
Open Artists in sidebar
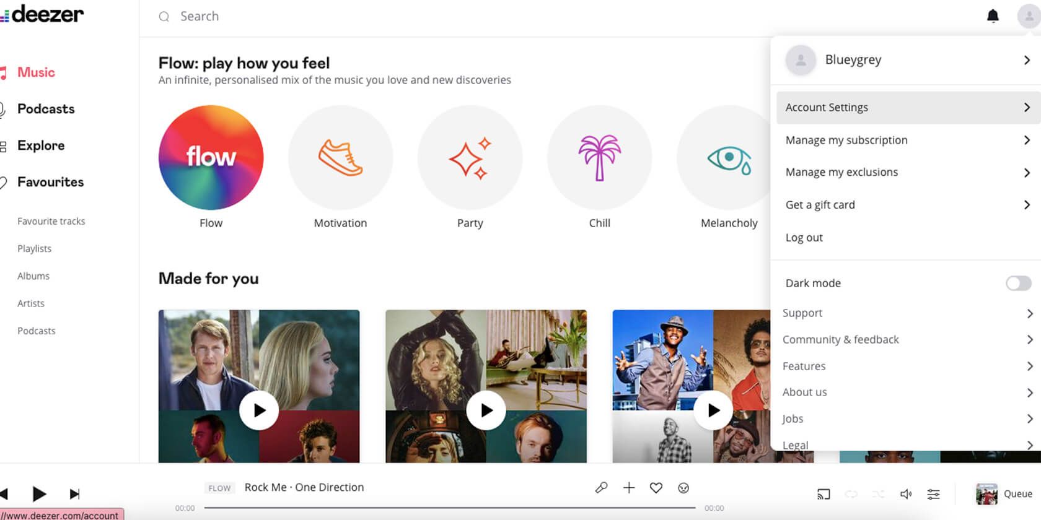tap(31, 303)
